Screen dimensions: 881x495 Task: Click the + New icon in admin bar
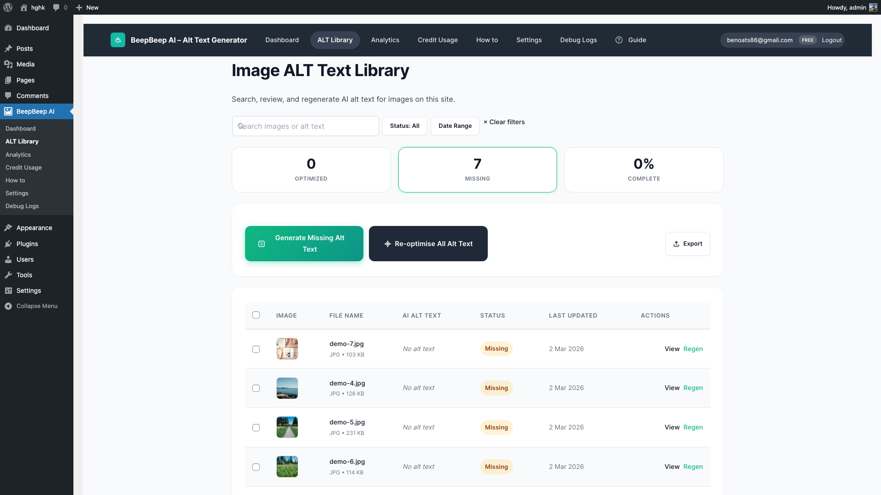click(78, 7)
